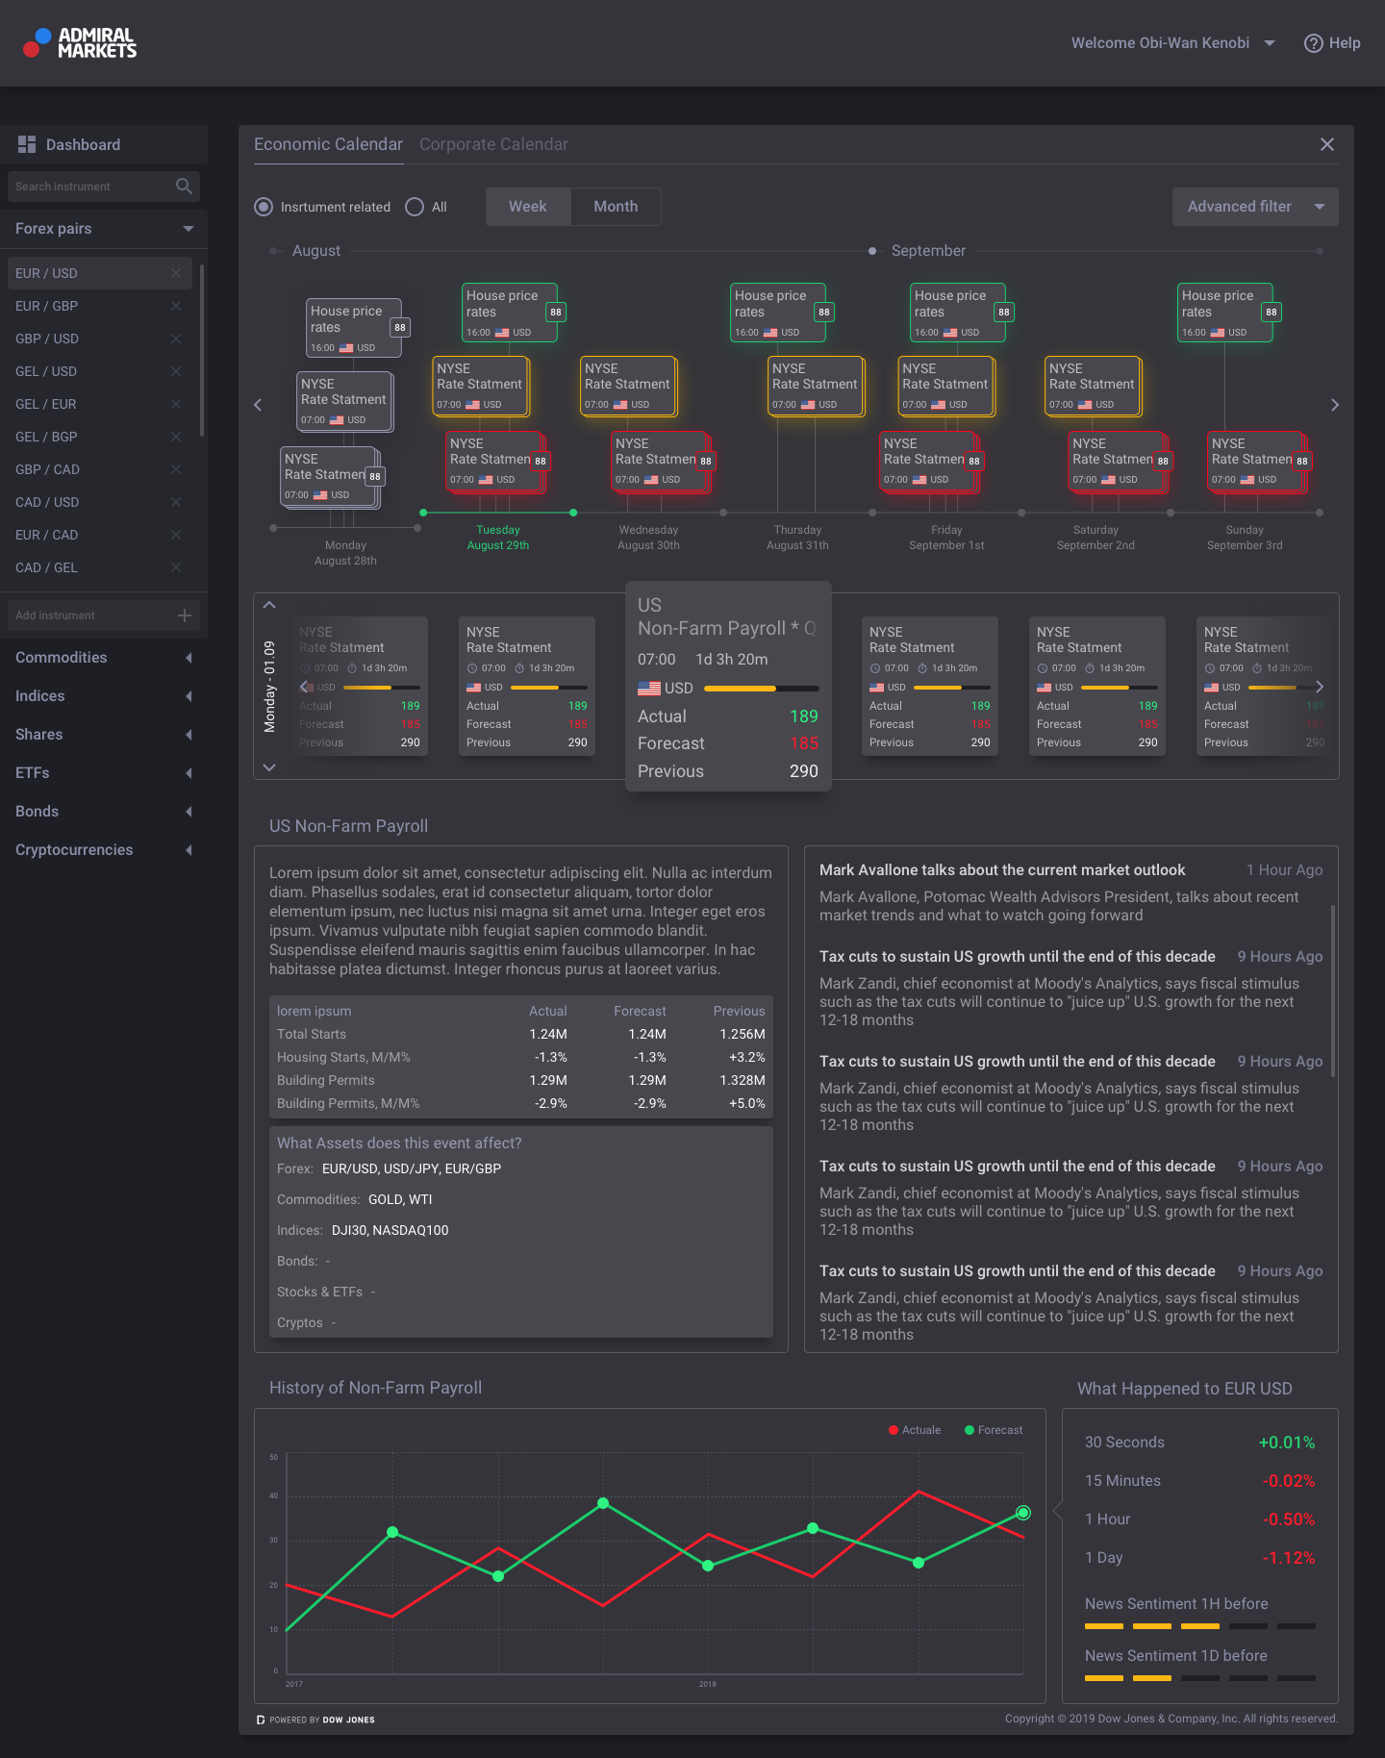Screen dimensions: 1385x1758
Task: Remove EUR / GBP with its X icon
Action: click(176, 306)
